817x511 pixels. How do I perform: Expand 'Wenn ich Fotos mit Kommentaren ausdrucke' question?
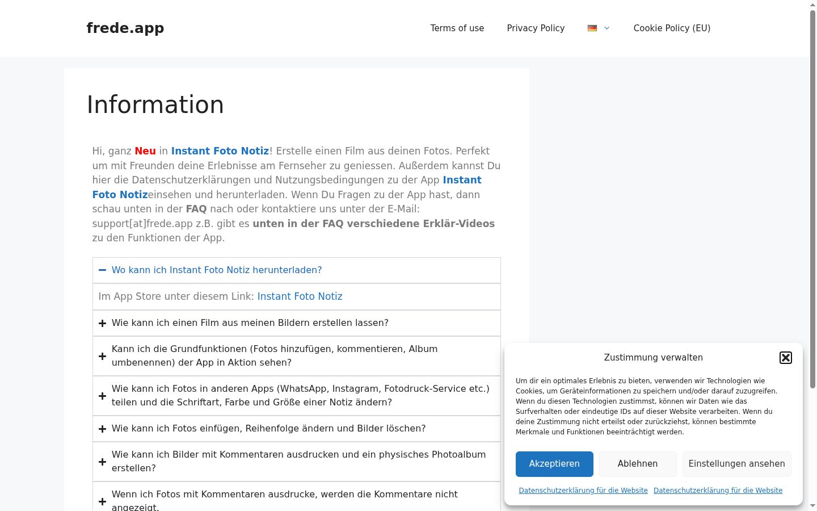click(x=297, y=497)
